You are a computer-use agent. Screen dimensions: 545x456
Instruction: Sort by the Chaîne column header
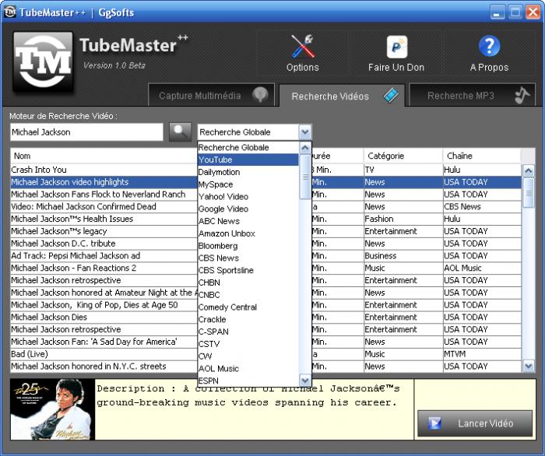482,156
